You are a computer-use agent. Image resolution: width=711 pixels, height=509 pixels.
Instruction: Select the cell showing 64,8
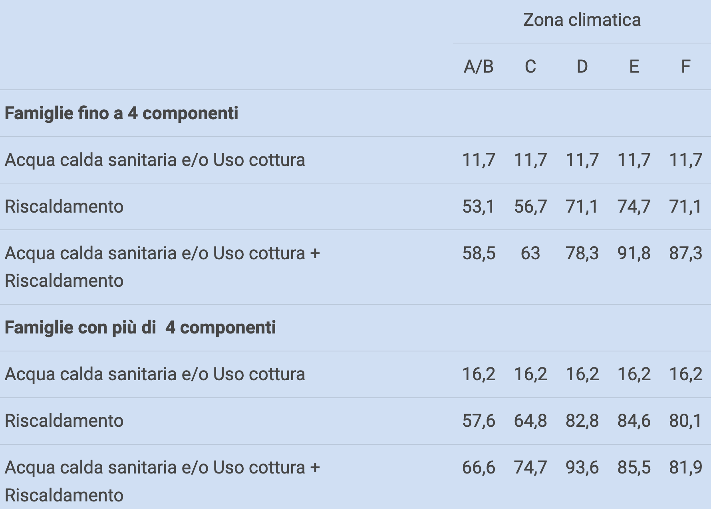(x=530, y=421)
